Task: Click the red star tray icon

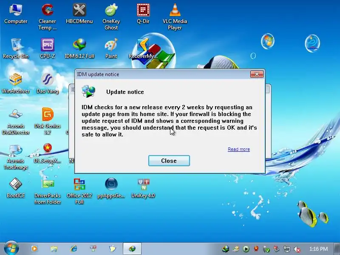Action: [x=256, y=249]
